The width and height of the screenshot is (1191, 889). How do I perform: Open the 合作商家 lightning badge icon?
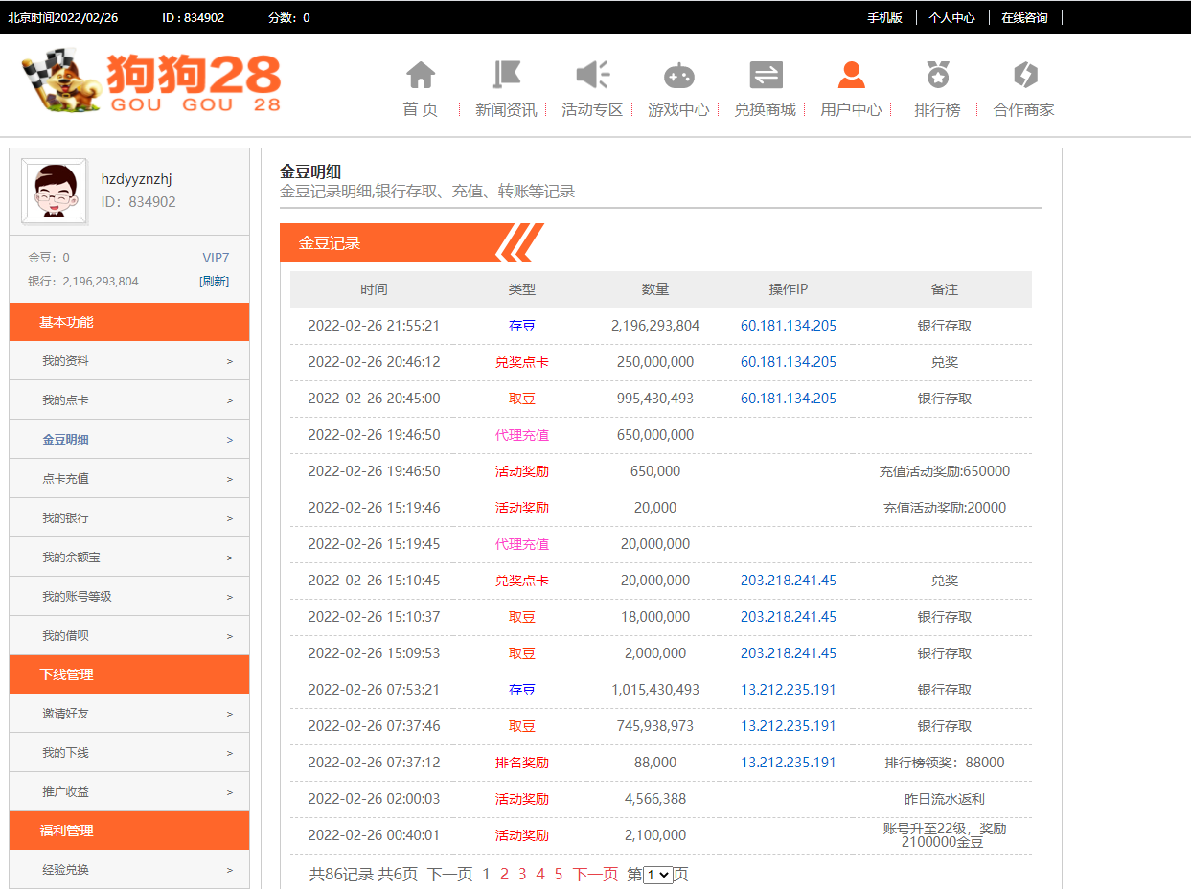(1024, 76)
